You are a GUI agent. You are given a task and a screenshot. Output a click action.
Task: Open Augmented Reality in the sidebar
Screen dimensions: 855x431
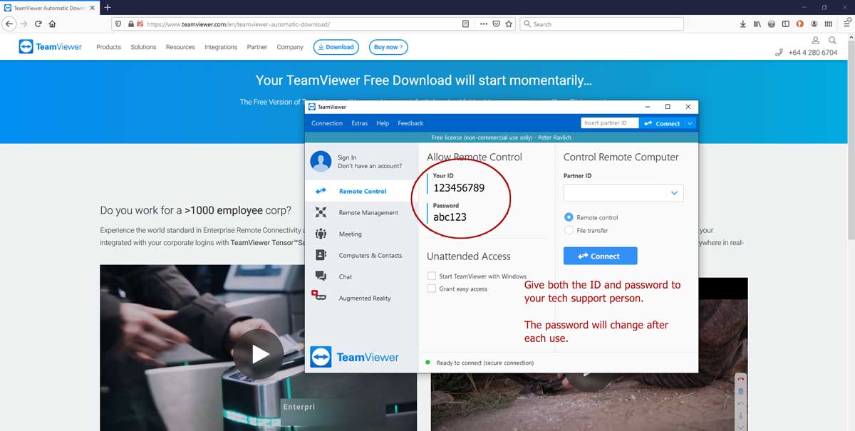362,298
